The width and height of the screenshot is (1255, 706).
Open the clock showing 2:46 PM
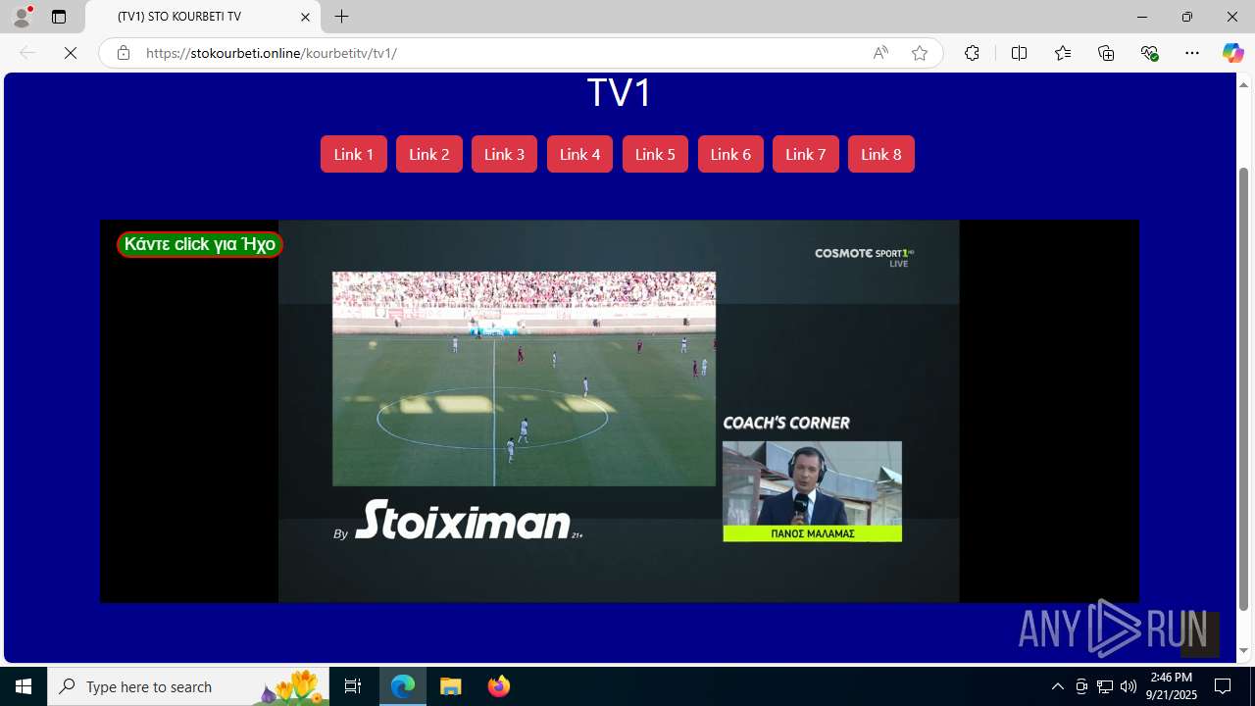(1174, 686)
